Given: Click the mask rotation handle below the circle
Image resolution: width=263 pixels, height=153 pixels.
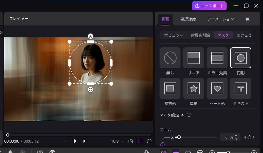Looking at the screenshot, I should [91, 90].
